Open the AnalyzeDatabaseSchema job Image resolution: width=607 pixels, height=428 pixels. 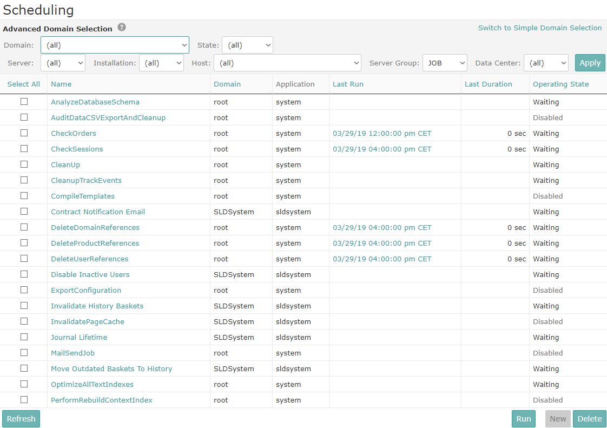click(95, 102)
